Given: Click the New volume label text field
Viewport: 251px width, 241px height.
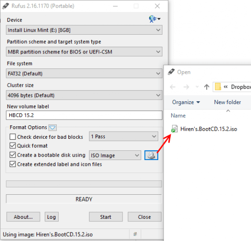Looking at the screenshot, I should [84, 115].
